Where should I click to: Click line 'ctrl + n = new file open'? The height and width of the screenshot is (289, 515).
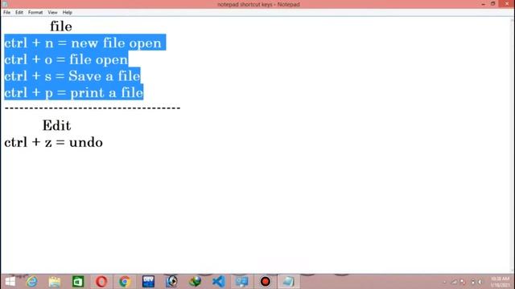pos(83,43)
